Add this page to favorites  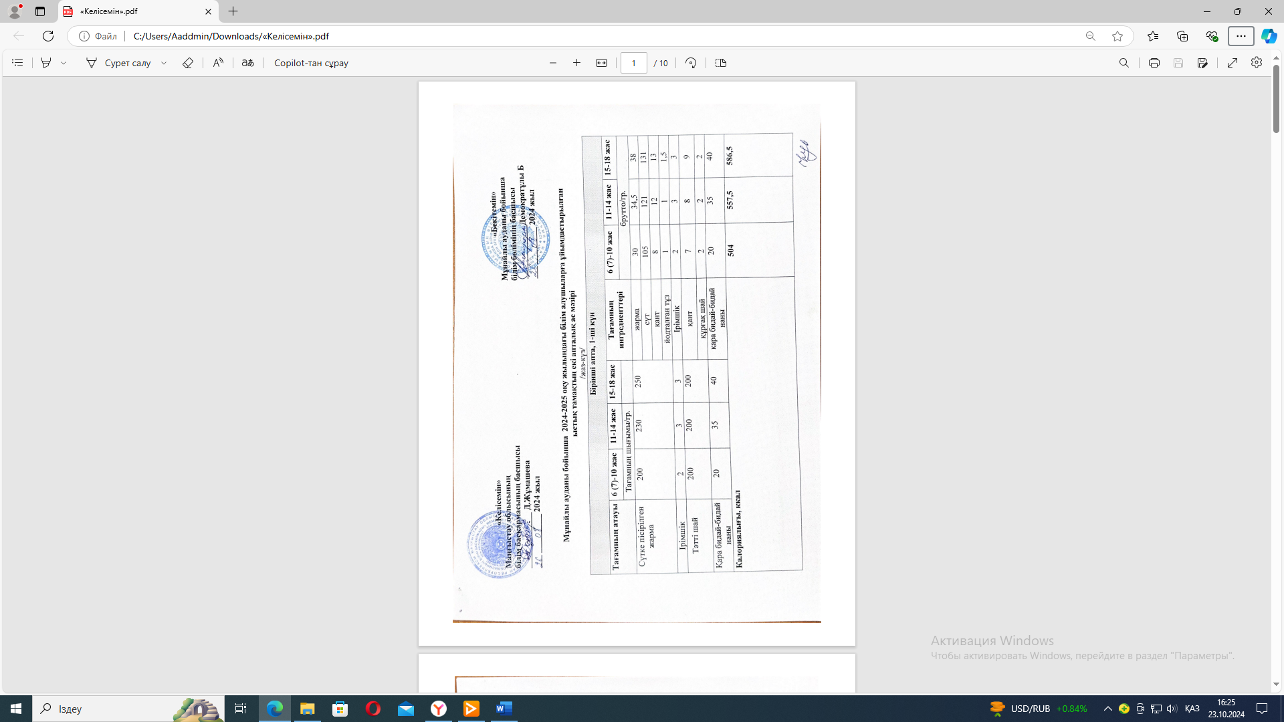click(x=1117, y=36)
